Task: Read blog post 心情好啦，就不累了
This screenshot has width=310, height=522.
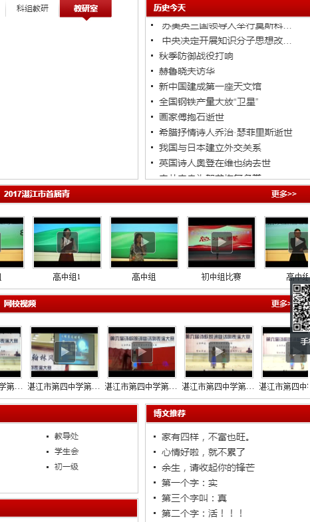Action: 204,452
